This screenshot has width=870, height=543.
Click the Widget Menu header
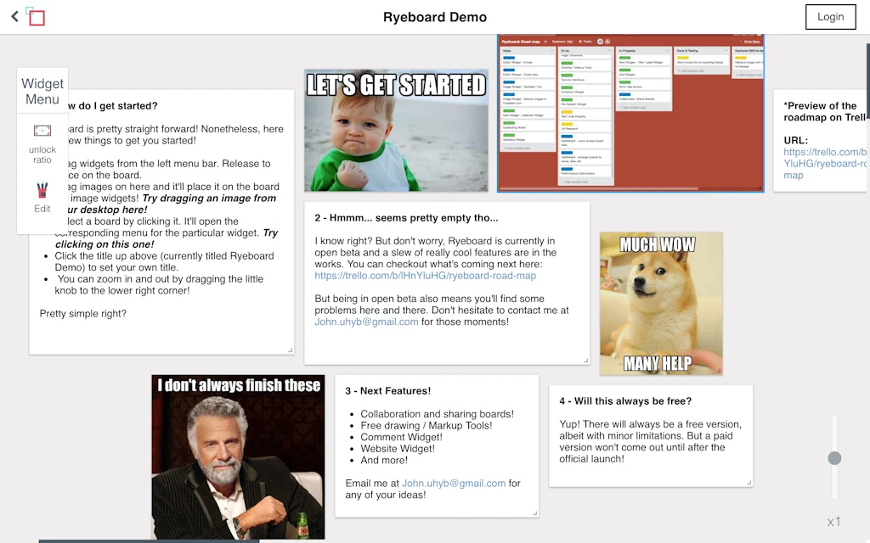point(42,90)
